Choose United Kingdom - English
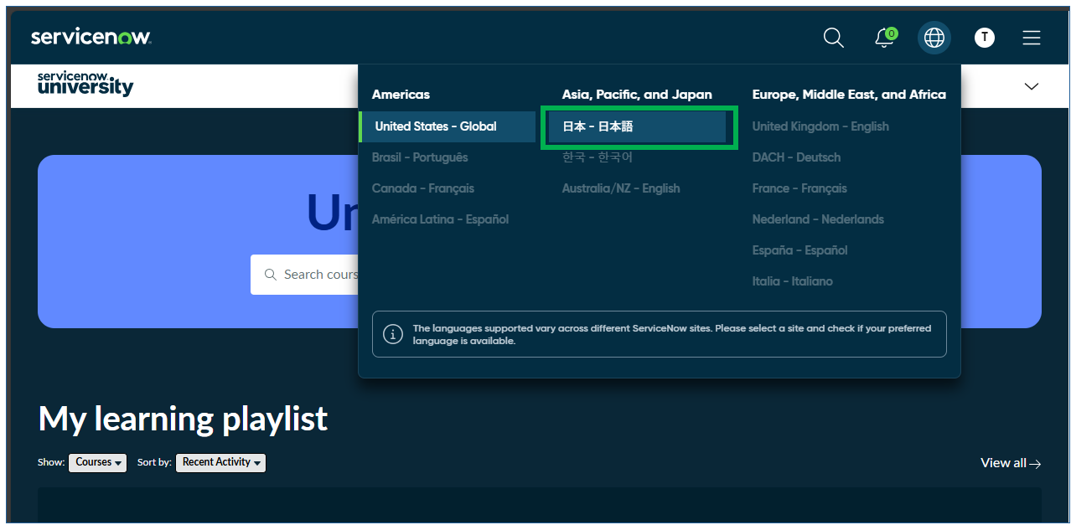 point(820,126)
